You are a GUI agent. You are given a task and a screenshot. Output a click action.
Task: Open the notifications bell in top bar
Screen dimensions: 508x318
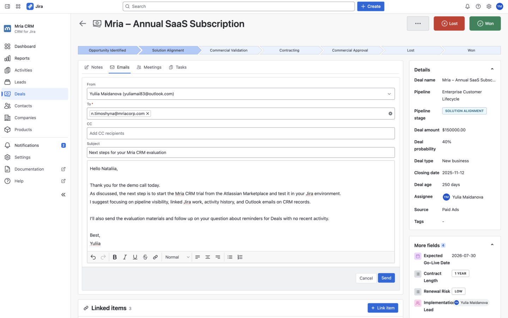[x=467, y=6]
